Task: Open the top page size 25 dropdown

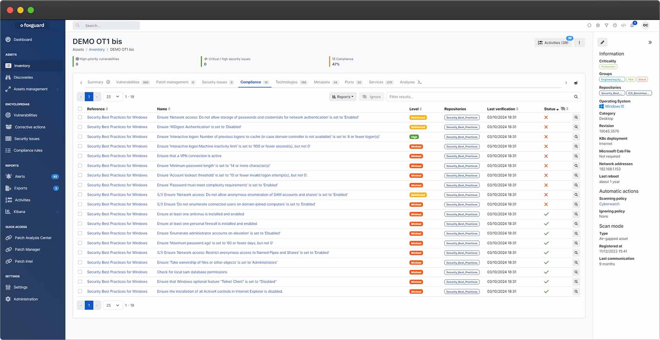Action: click(x=113, y=97)
